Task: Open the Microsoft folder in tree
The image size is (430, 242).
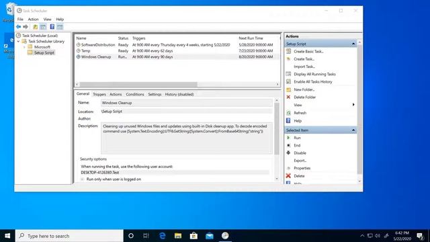Action: point(42,47)
